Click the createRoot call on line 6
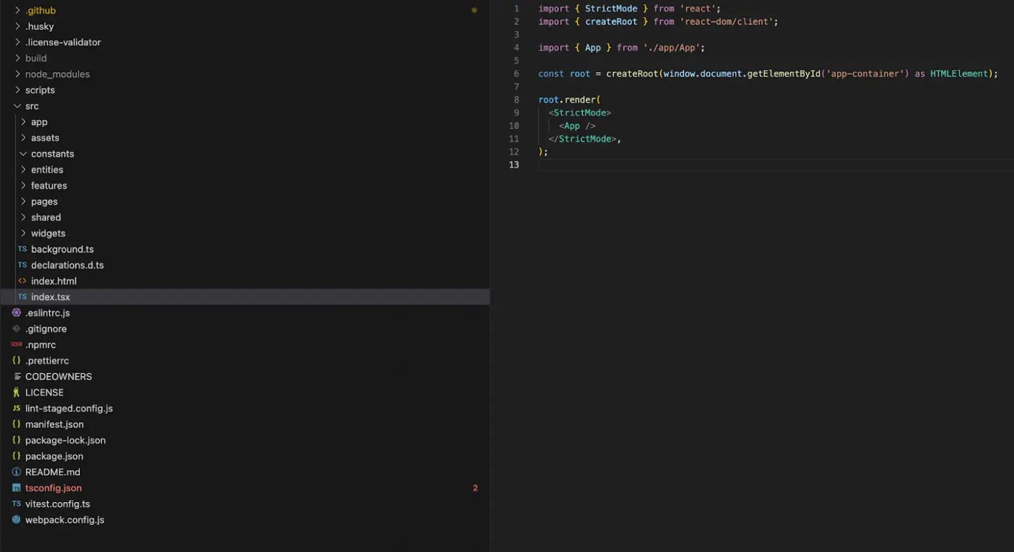 coord(632,73)
